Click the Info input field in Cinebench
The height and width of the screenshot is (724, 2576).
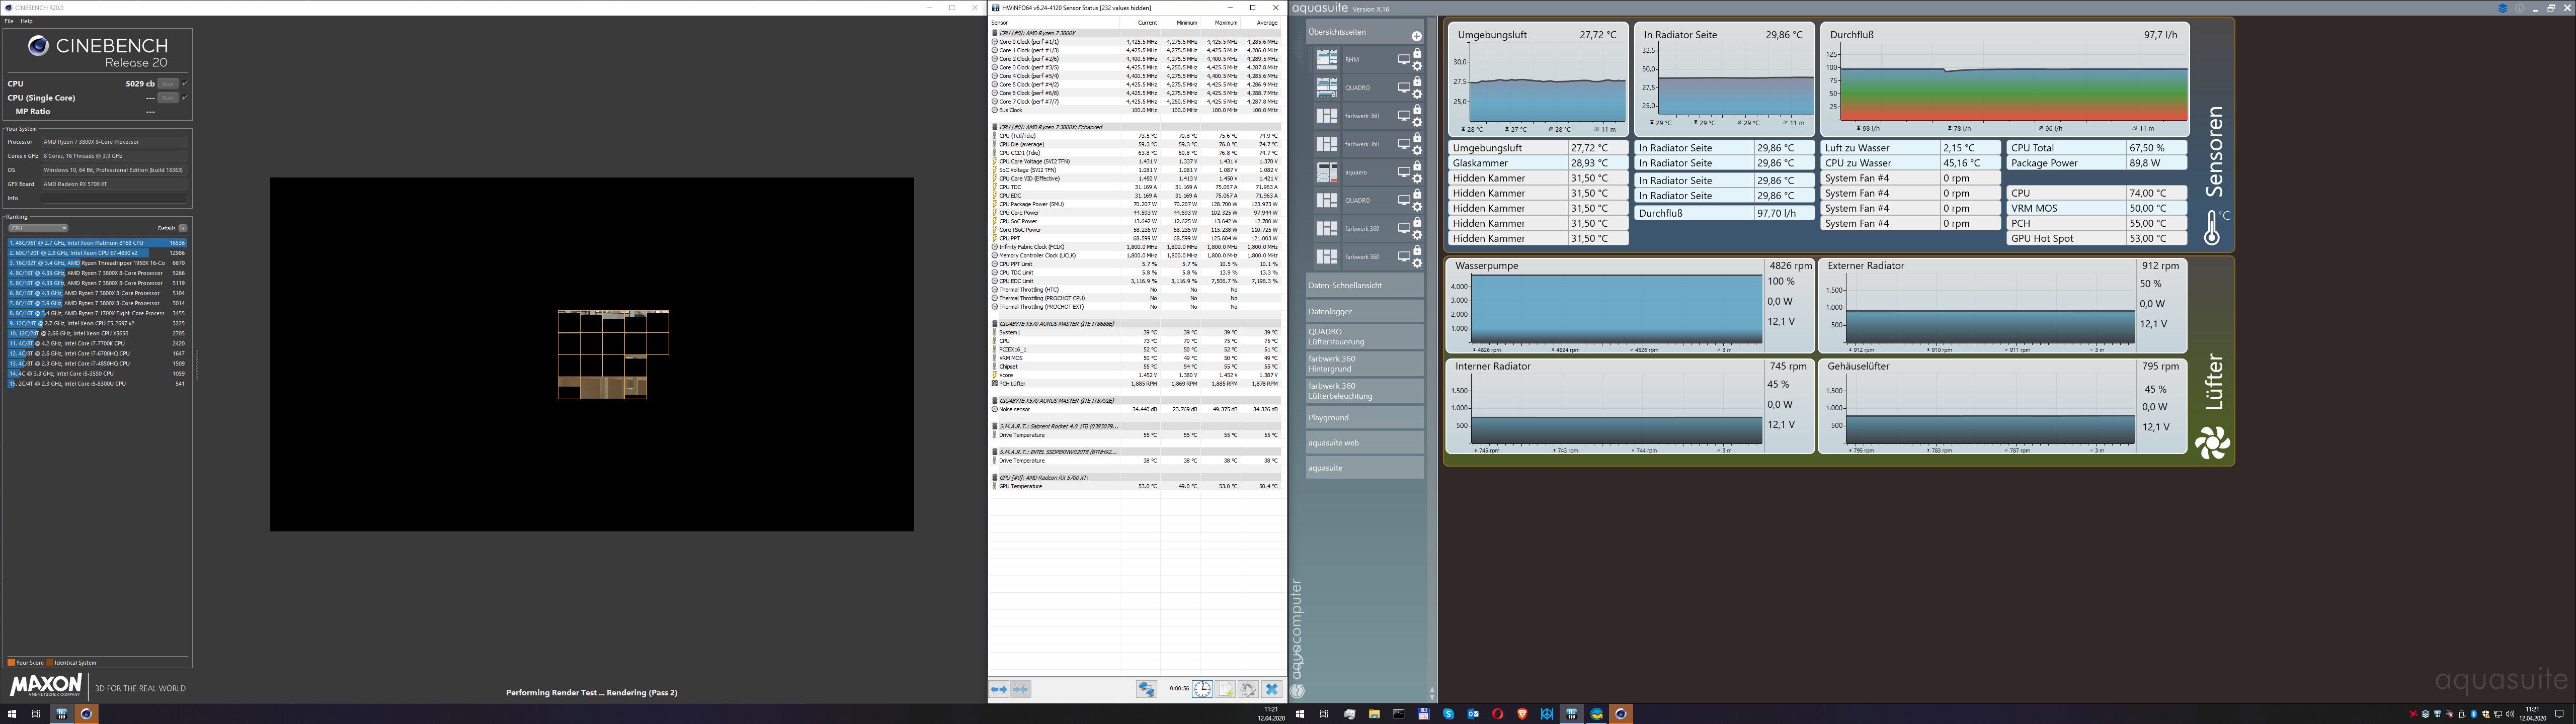click(114, 198)
